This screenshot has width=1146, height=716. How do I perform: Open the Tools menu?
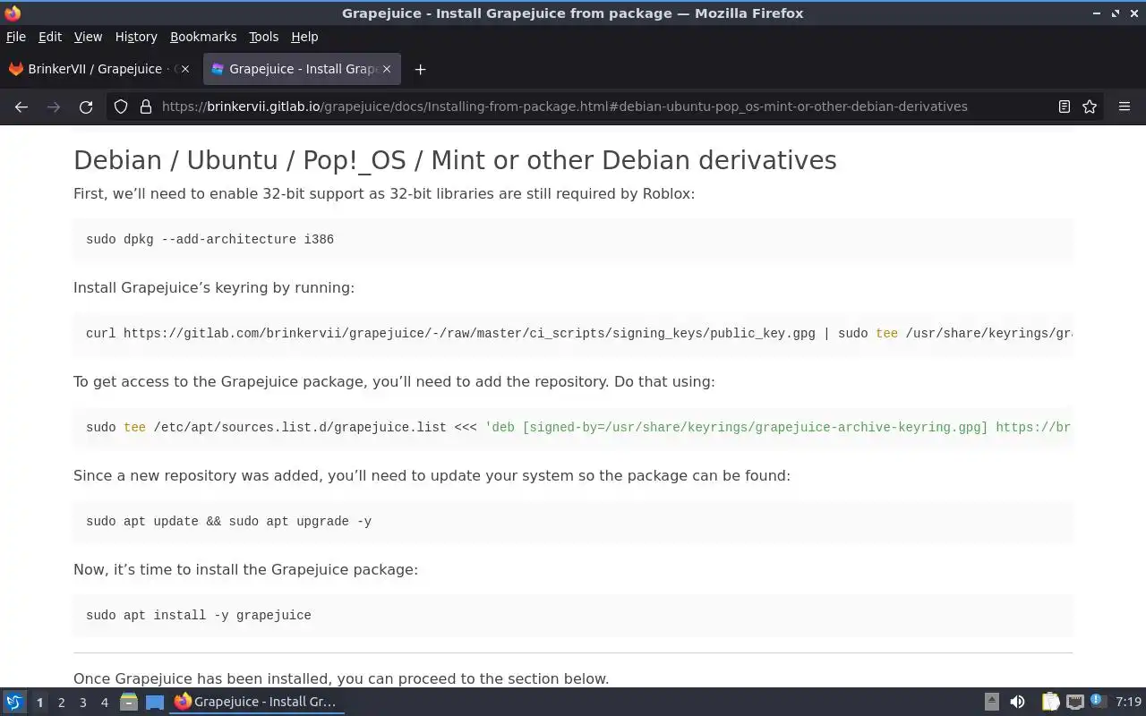[x=263, y=37]
